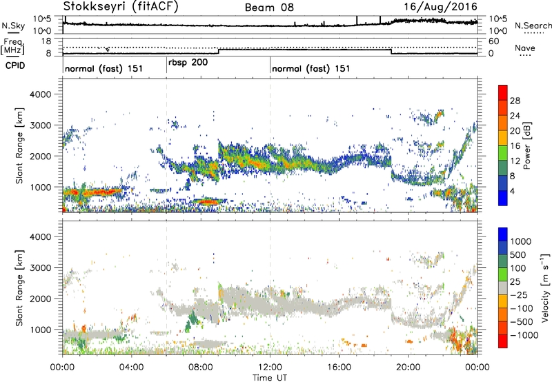The image size is (552, 382).
Task: Click the '-100' tick on the Velocity scale
Action: tap(521, 308)
